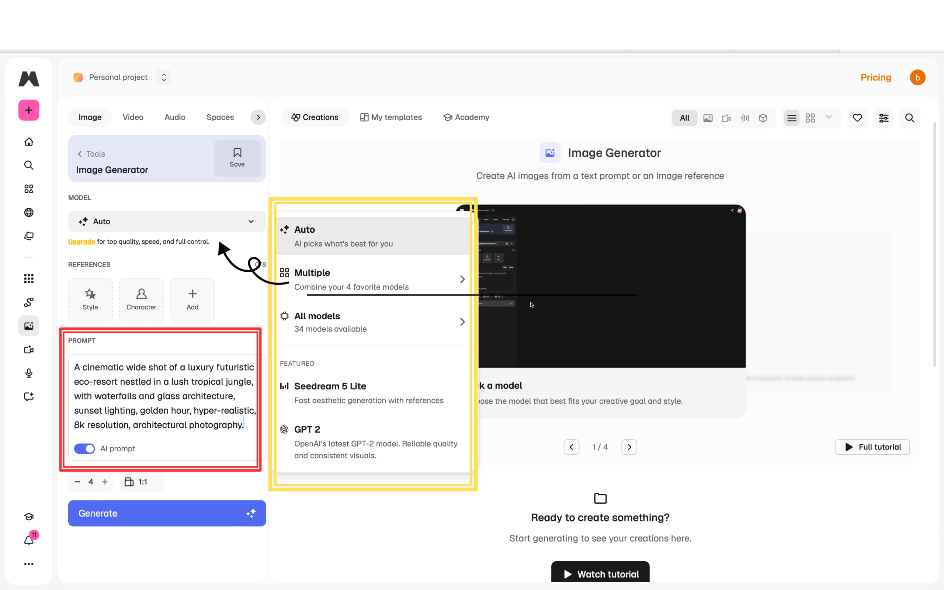Select the image generator sidebar icon

[x=29, y=326]
